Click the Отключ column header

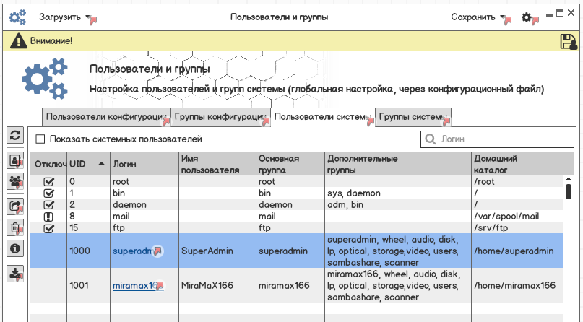point(48,164)
